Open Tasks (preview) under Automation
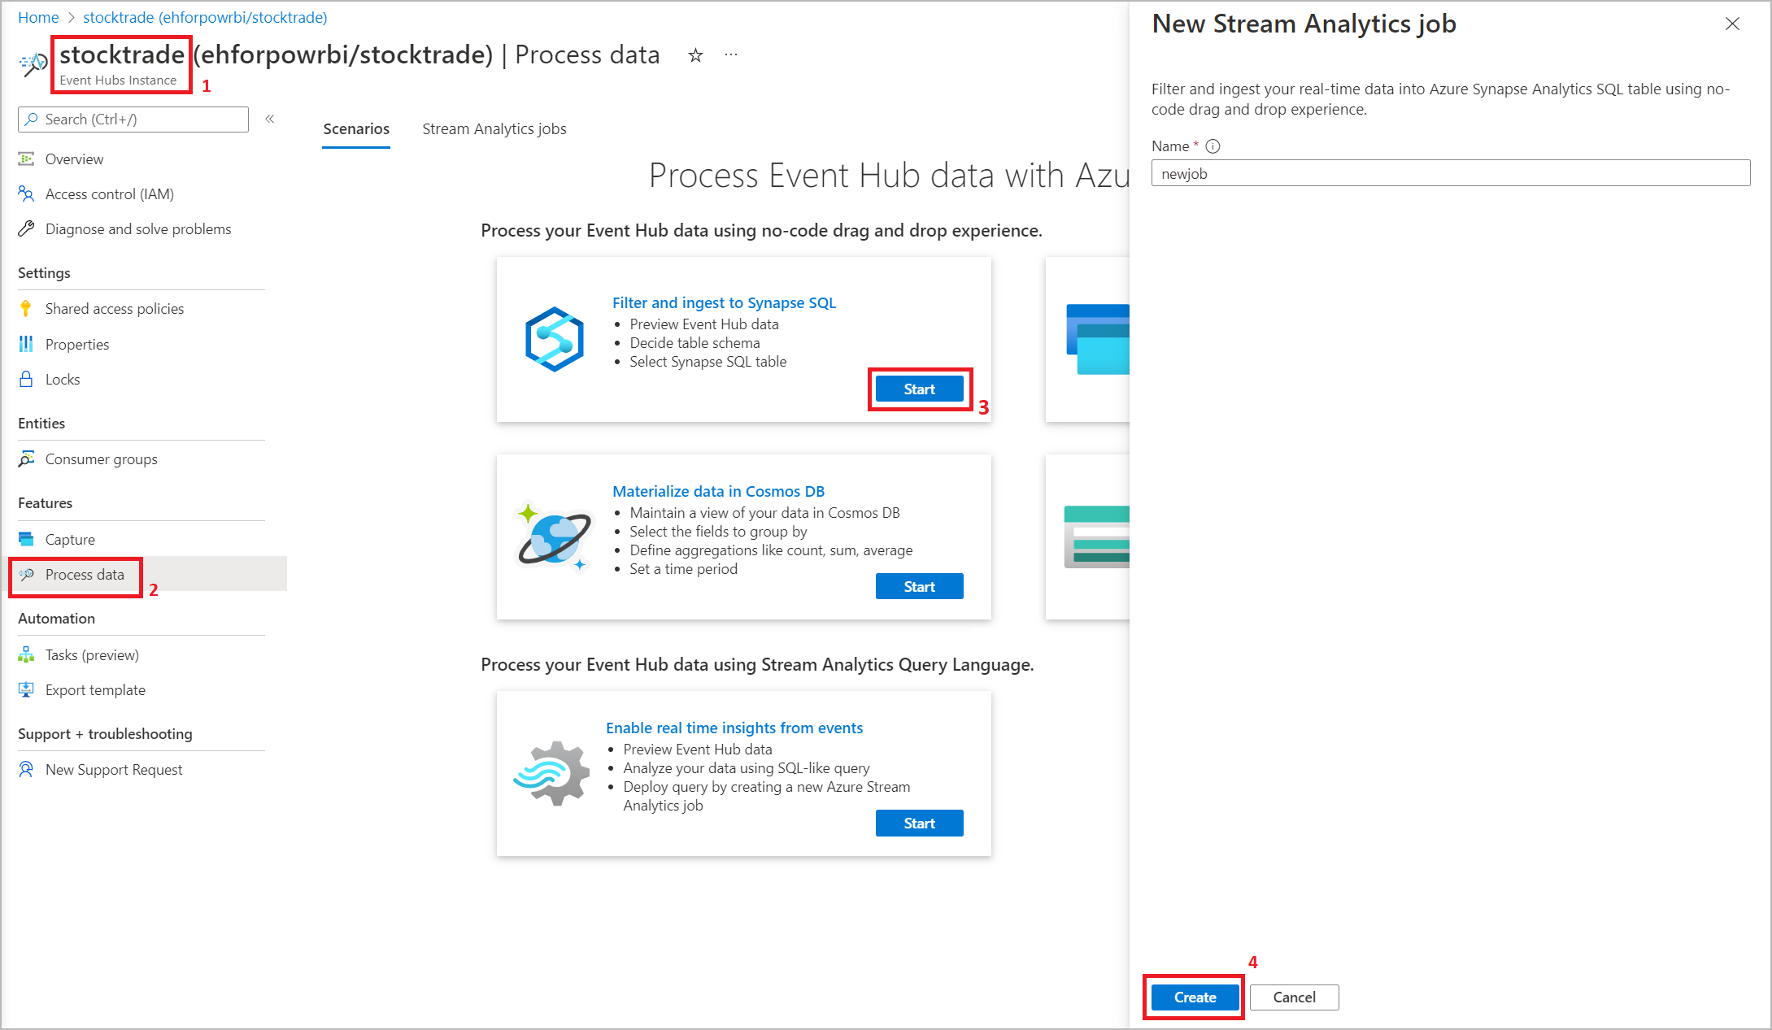Image resolution: width=1772 pixels, height=1030 pixels. pos(92,655)
